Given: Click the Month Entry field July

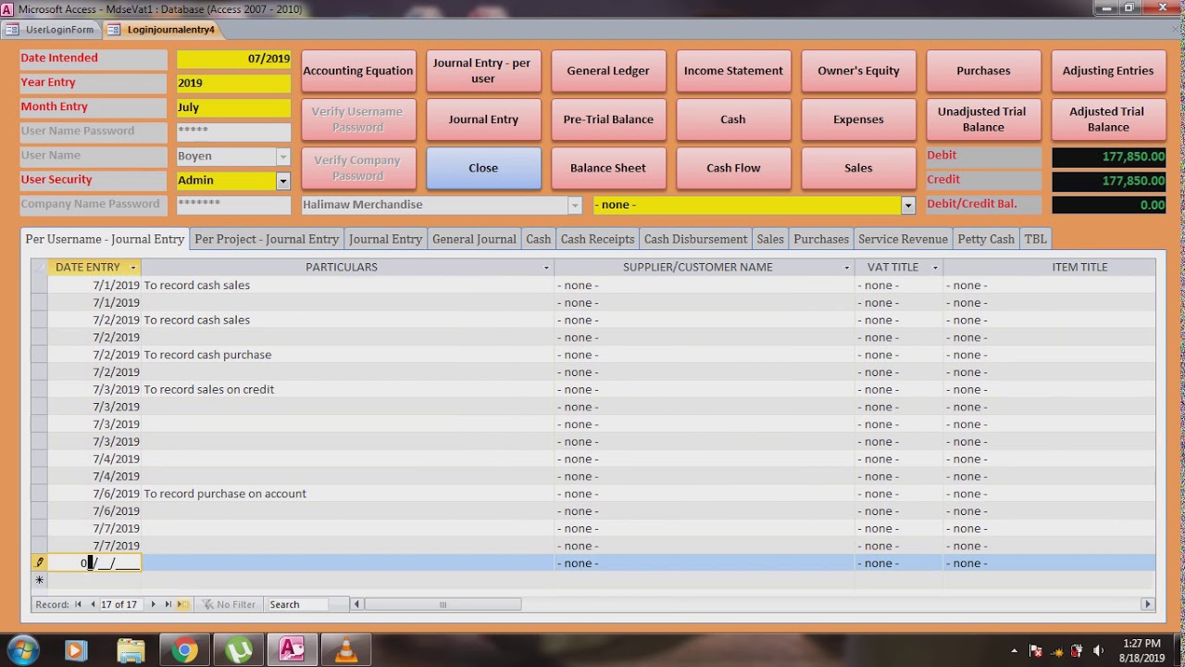Looking at the screenshot, I should point(233,107).
